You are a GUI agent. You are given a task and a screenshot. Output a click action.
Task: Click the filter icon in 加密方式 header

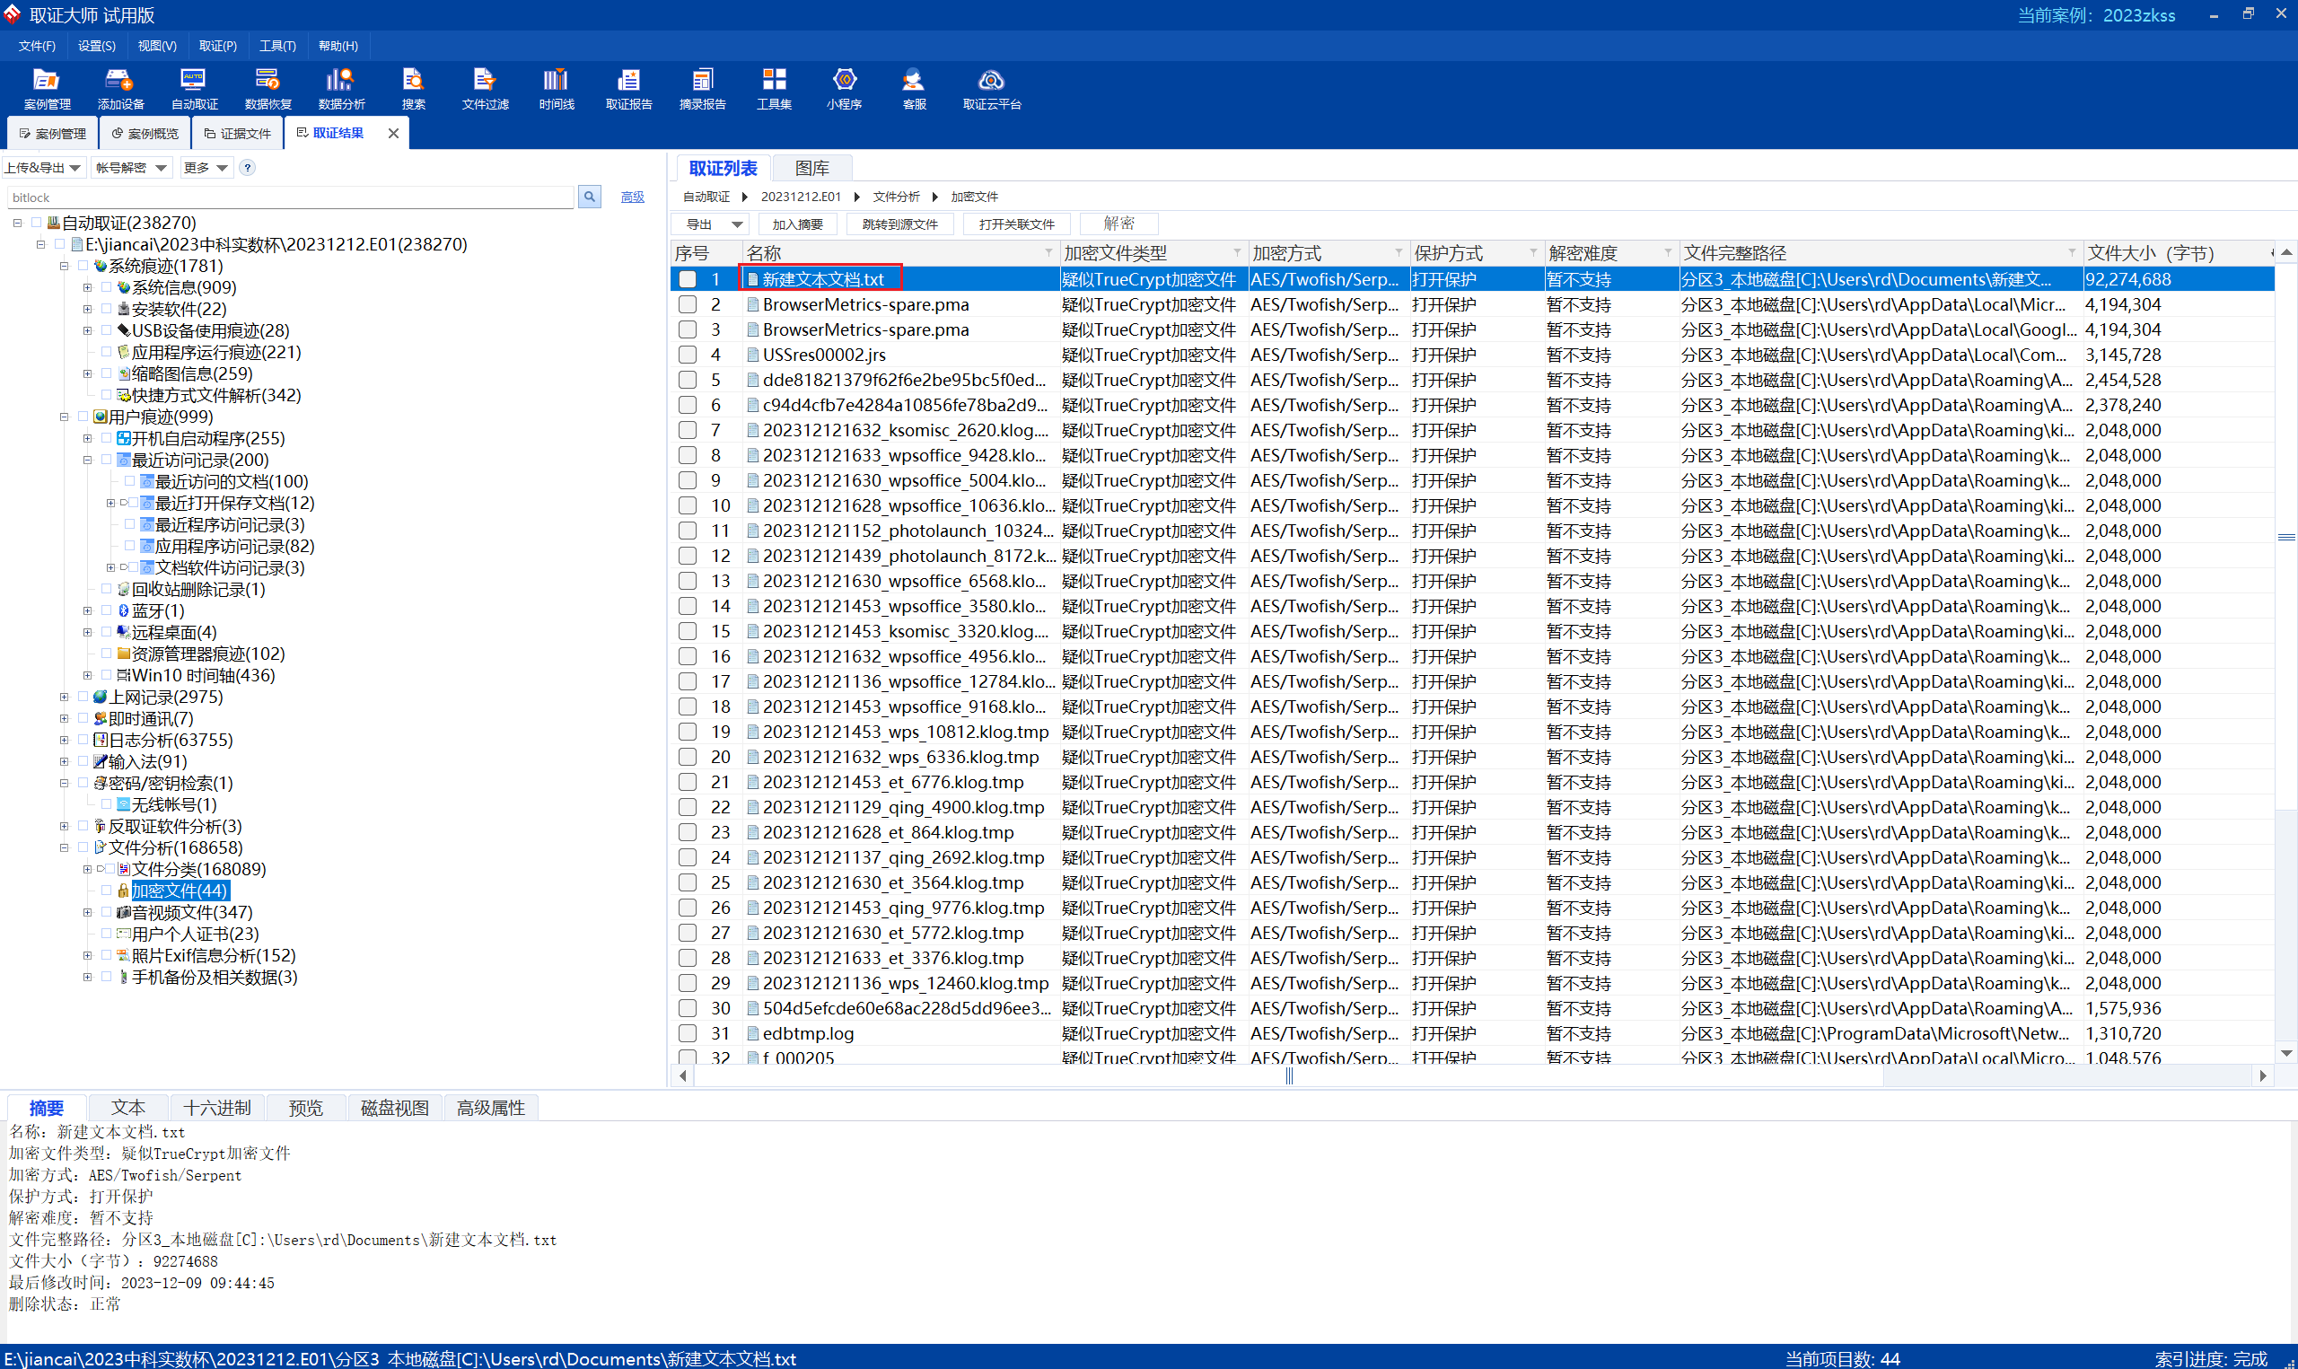[x=1399, y=253]
